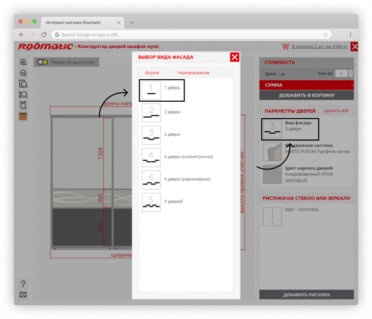This screenshot has width=372, height=319.
Task: Click the Кол-во quantity input field
Action: pos(341,74)
